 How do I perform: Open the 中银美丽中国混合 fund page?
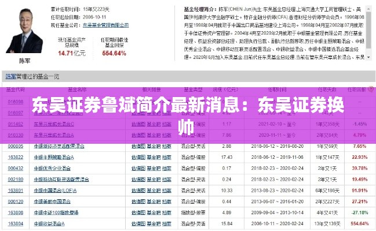coord(52,202)
